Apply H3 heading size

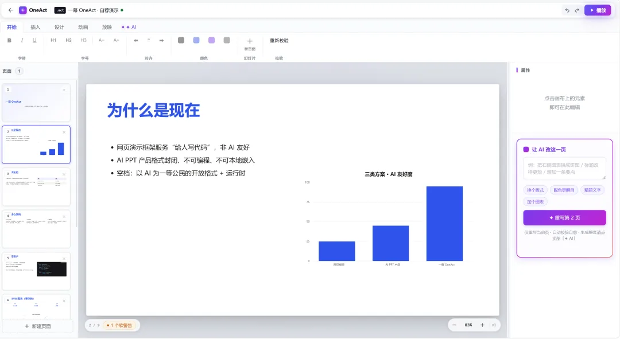[x=83, y=40]
